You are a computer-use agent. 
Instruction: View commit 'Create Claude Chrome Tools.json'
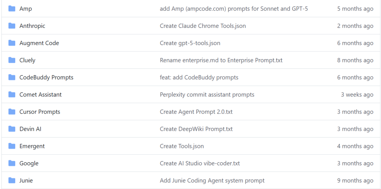[202, 26]
